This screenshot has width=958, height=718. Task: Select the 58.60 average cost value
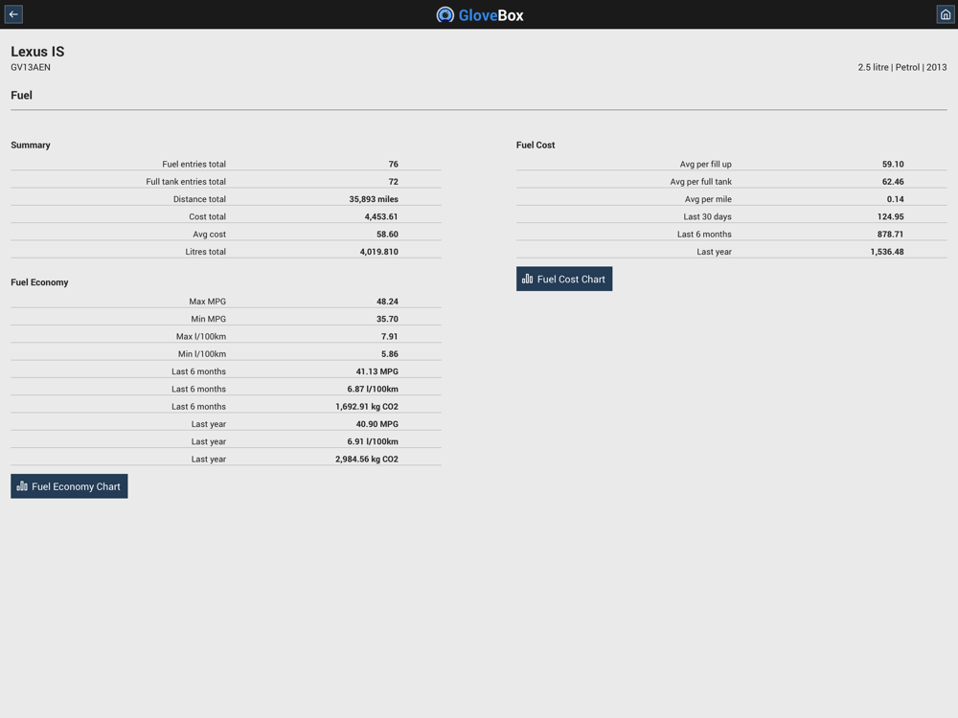387,234
